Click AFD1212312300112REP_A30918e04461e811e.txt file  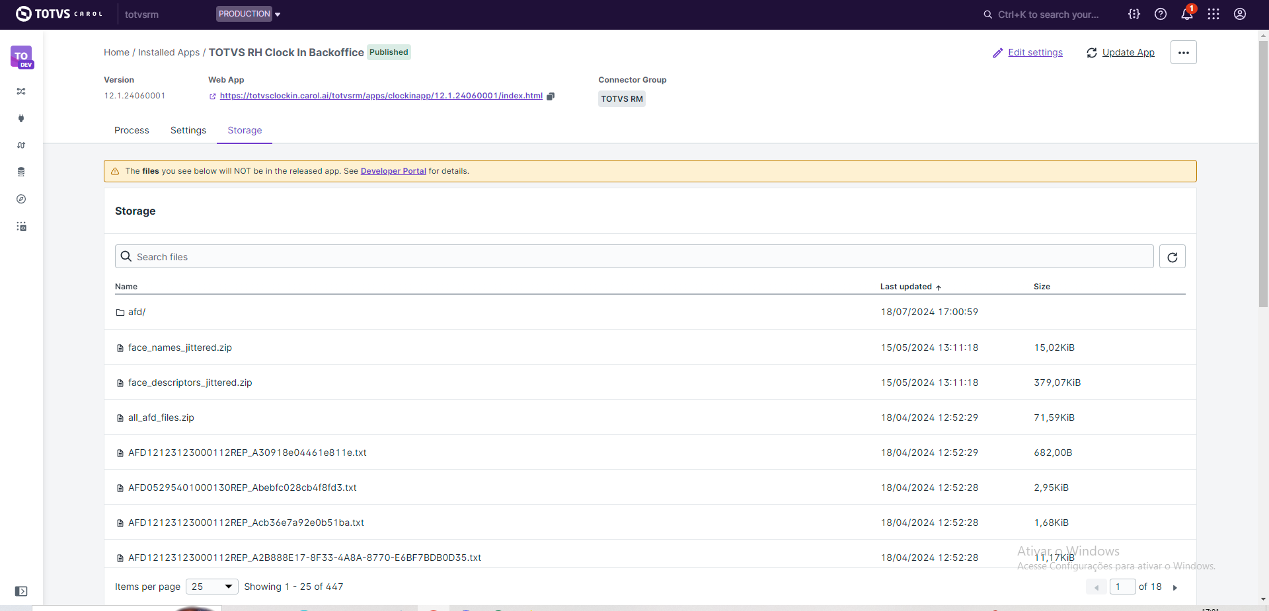coord(247,452)
